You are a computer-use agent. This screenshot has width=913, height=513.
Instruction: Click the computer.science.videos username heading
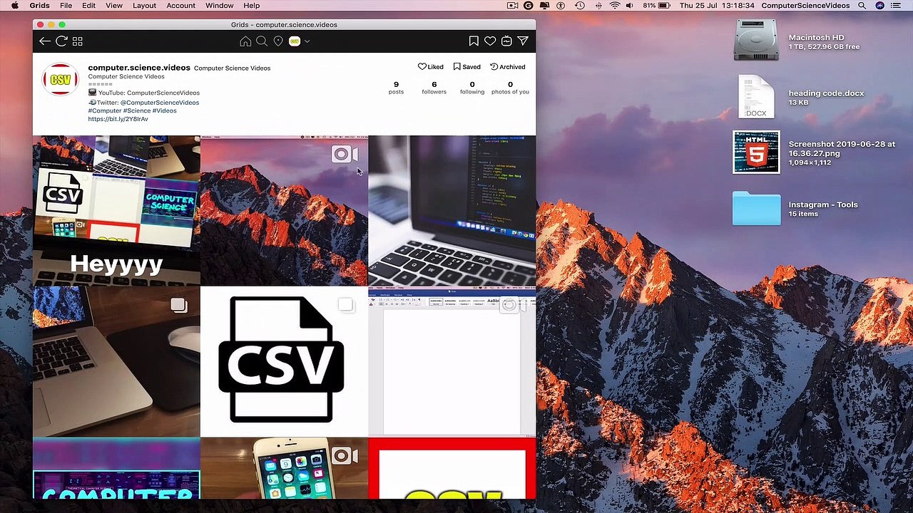[139, 68]
